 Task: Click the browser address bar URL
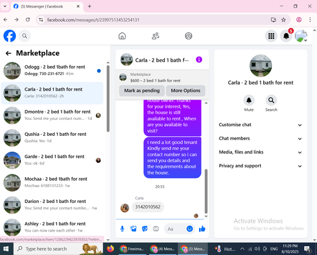click(x=93, y=20)
